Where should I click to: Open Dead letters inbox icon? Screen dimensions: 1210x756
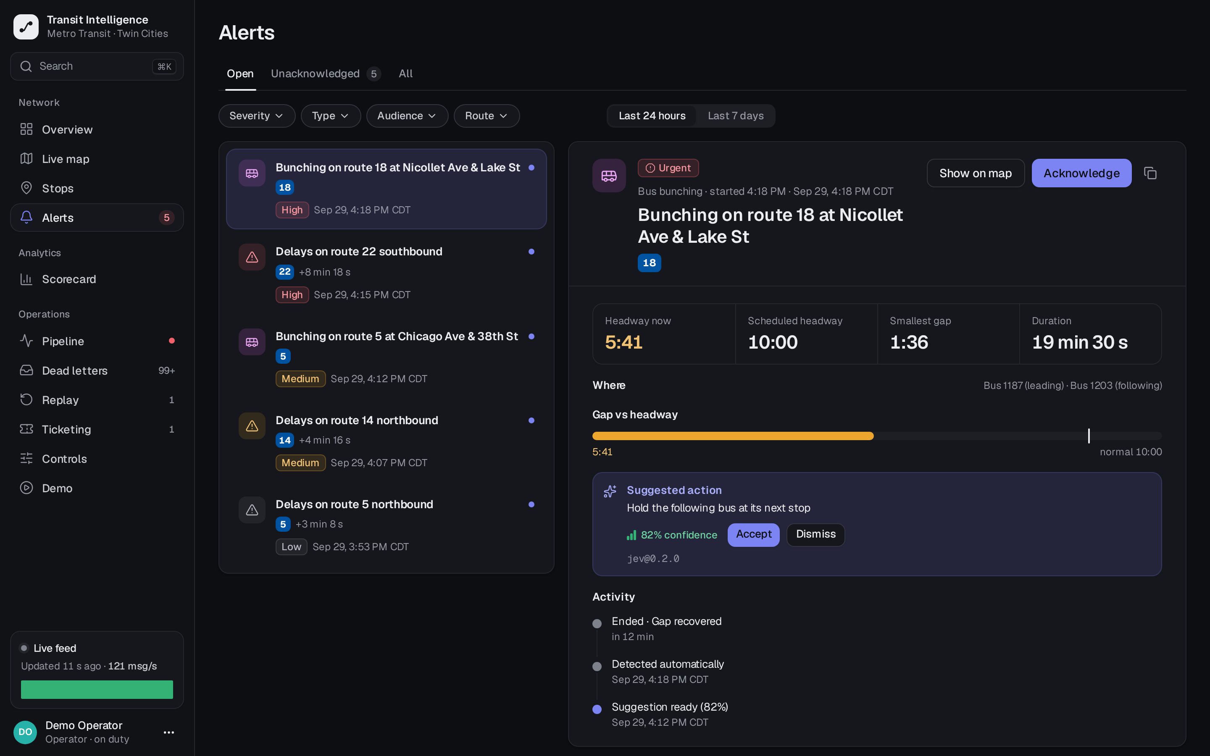click(x=26, y=370)
